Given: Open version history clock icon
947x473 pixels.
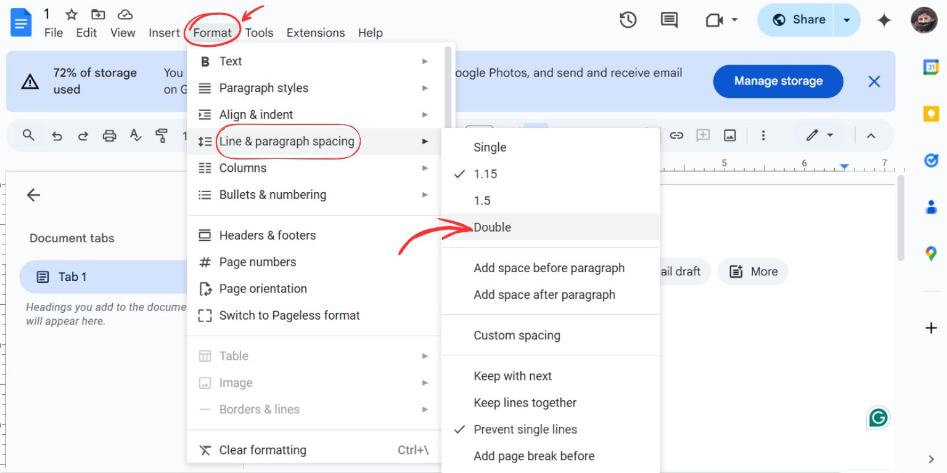Looking at the screenshot, I should point(628,20).
